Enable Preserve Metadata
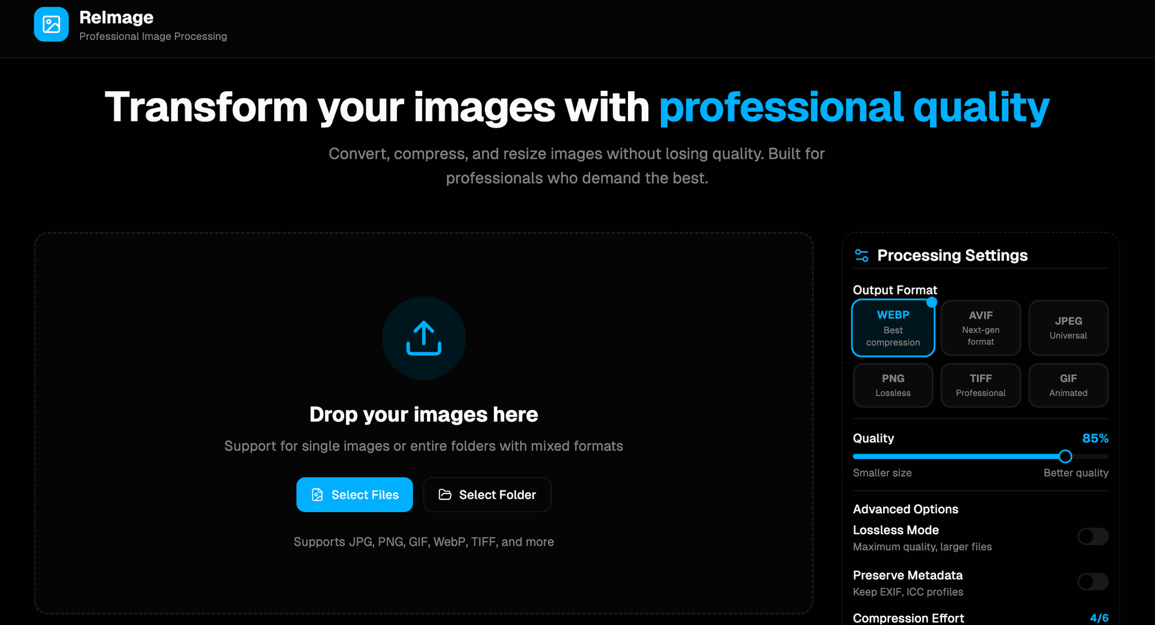Screen dimensions: 1155x625 pos(1093,582)
